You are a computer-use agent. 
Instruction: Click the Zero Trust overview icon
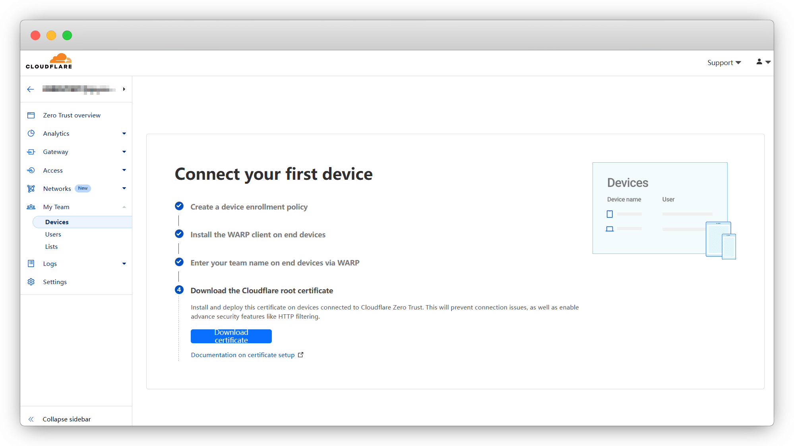[31, 115]
